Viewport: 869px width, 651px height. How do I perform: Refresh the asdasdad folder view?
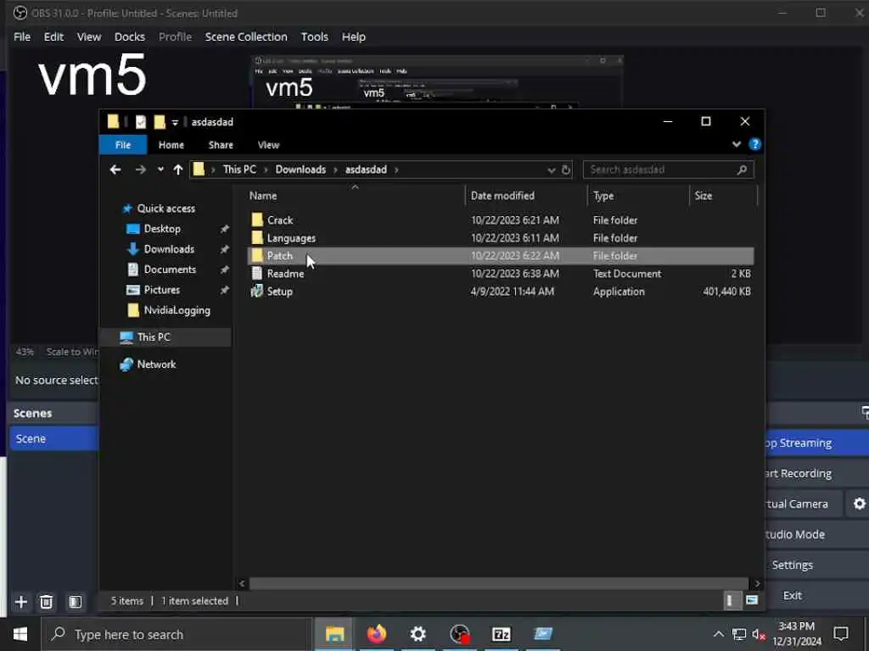click(566, 170)
